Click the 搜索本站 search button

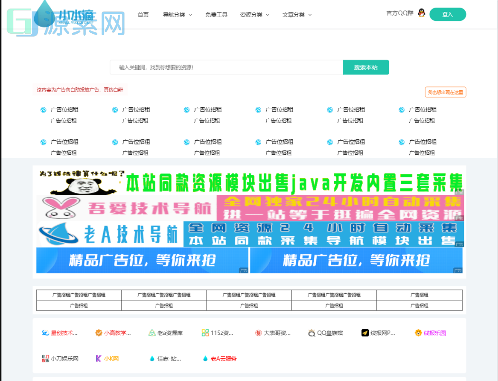[366, 67]
